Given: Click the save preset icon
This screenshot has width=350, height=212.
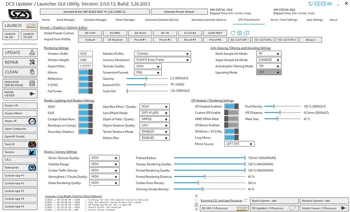Looking at the screenshot, I should pyautogui.click(x=239, y=33).
